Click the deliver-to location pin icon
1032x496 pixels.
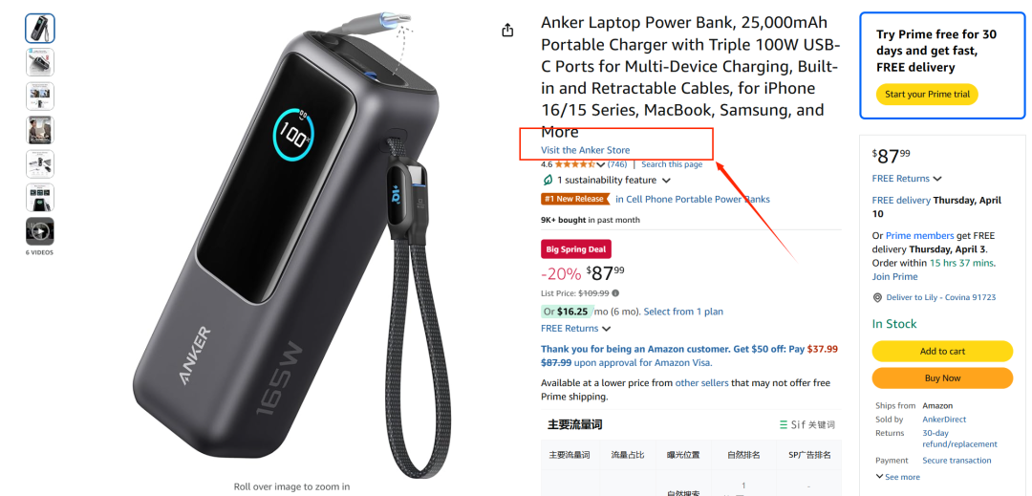(x=877, y=297)
